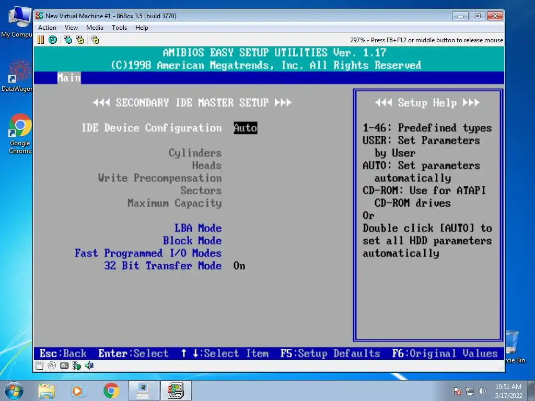
Task: Switch to the 86Box taskbar button
Action: coord(176,391)
